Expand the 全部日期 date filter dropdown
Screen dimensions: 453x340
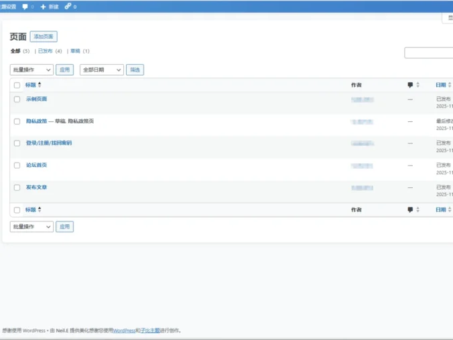[101, 70]
